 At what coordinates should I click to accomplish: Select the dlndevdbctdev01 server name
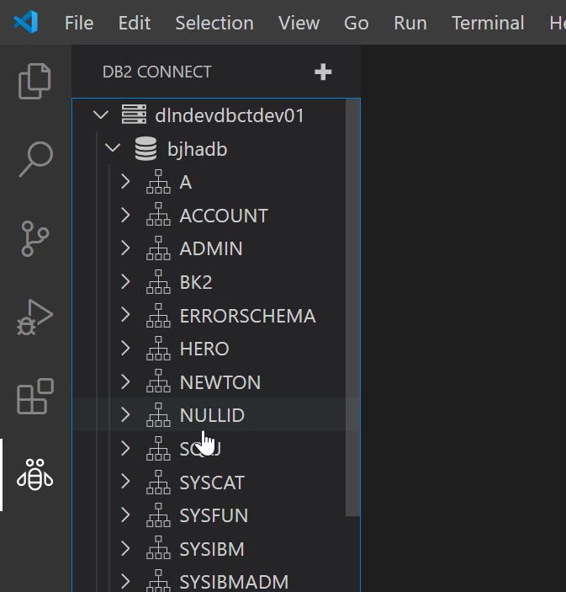(x=230, y=115)
